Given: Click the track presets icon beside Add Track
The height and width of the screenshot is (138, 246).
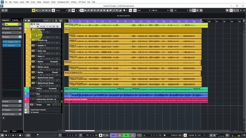Looking at the screenshot, I should [x=29, y=21].
